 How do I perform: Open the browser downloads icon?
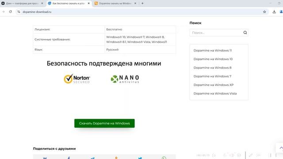pyautogui.click(x=274, y=12)
